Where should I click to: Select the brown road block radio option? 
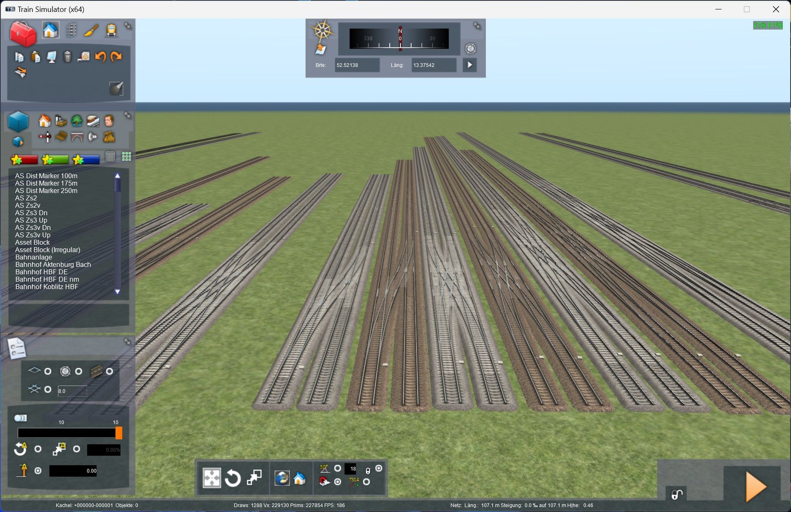pyautogui.click(x=109, y=372)
